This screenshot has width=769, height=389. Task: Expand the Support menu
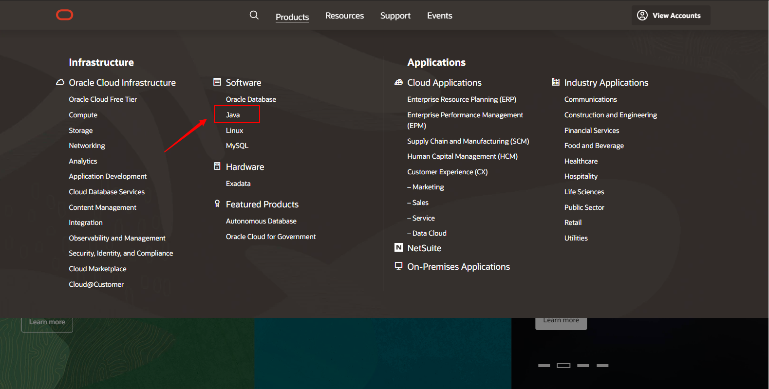[395, 16]
